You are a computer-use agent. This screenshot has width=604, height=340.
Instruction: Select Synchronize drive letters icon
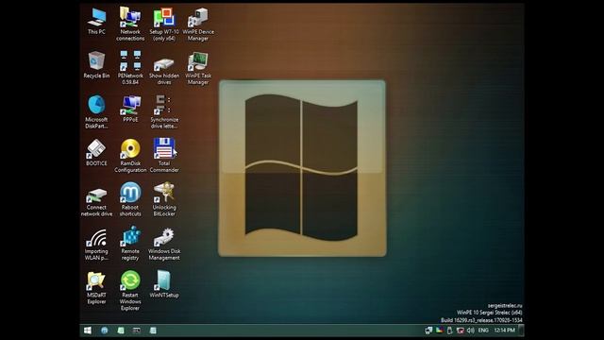tap(164, 111)
